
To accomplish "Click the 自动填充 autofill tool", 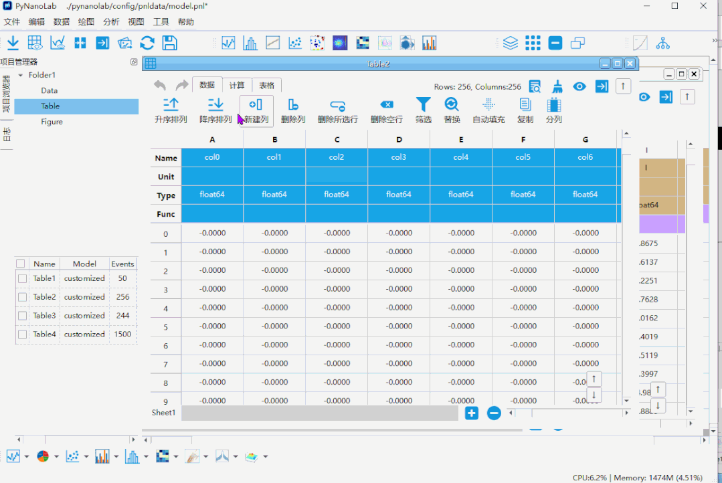I will (x=488, y=110).
